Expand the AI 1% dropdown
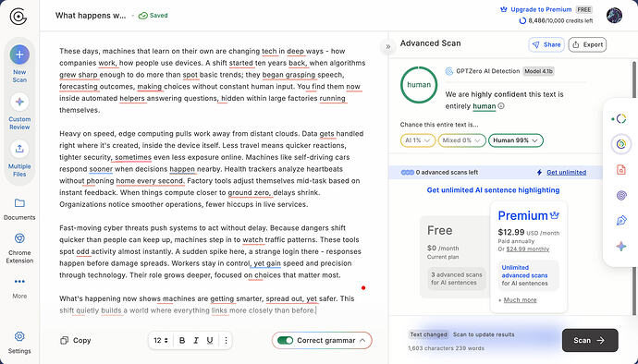638x364 pixels. (x=417, y=140)
